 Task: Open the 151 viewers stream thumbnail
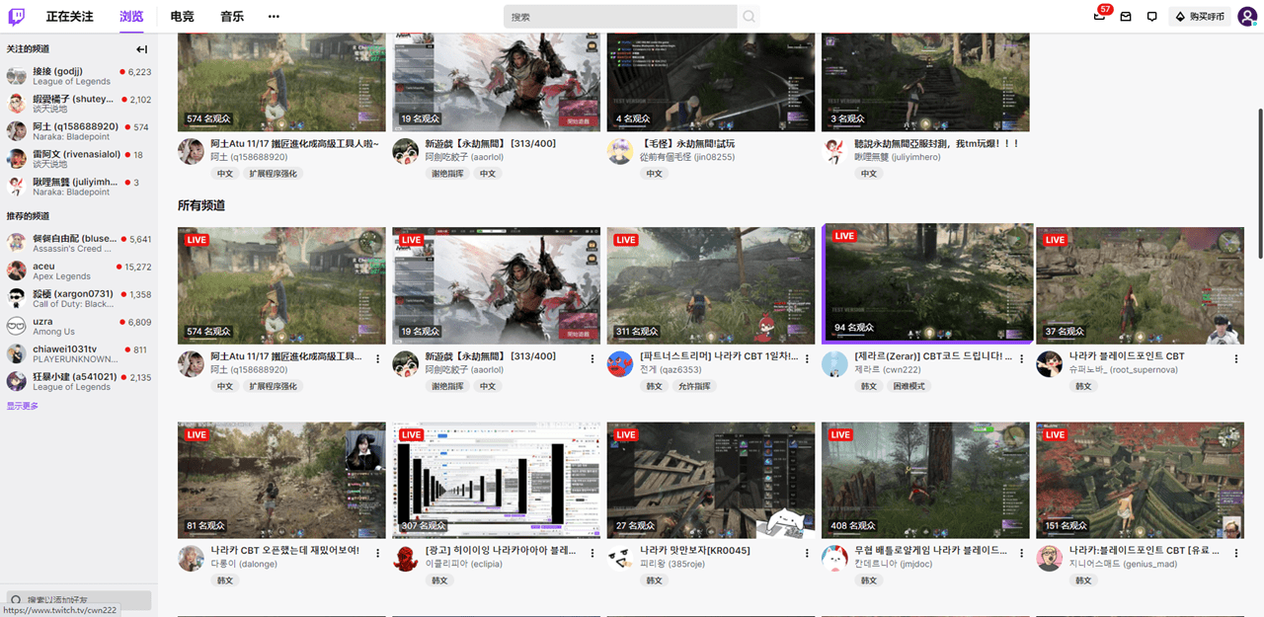(x=1140, y=481)
